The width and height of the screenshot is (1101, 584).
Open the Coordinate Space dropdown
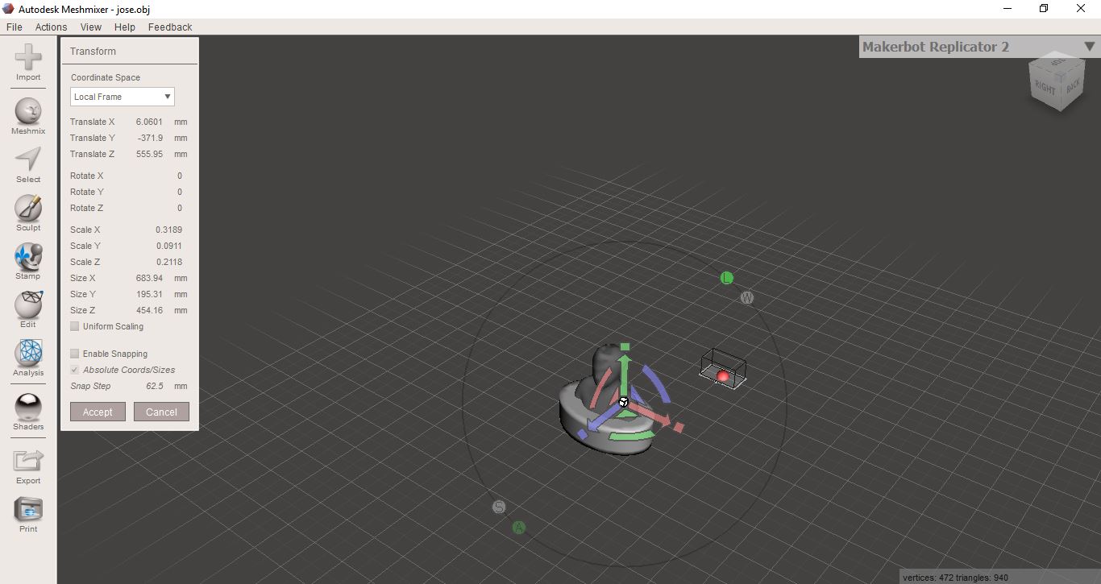point(123,97)
